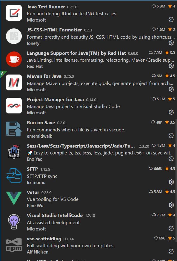Click the JS-CSS-HTML Formatter extension icon

point(14,36)
